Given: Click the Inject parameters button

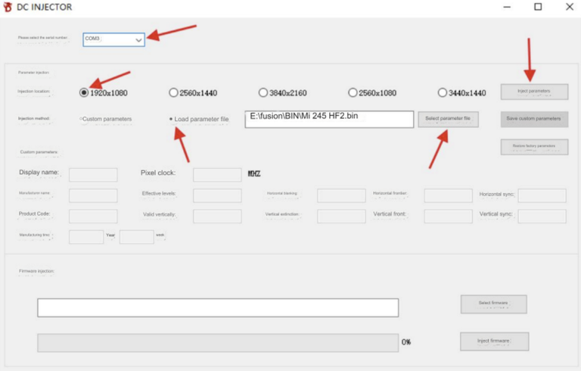Looking at the screenshot, I should pyautogui.click(x=534, y=92).
